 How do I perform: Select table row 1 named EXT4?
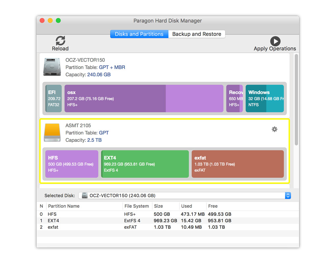pos(168,221)
